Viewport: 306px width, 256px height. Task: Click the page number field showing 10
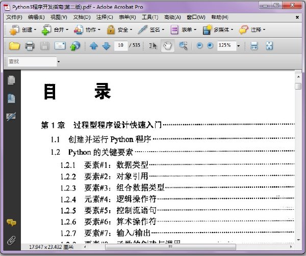point(120,46)
